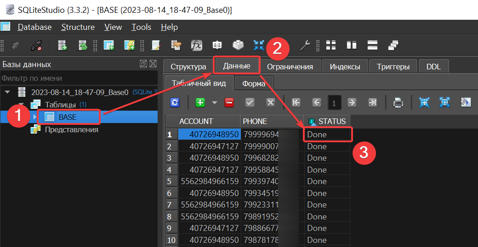Click the create new table icon
This screenshot has height=247, width=478.
coord(108,45)
